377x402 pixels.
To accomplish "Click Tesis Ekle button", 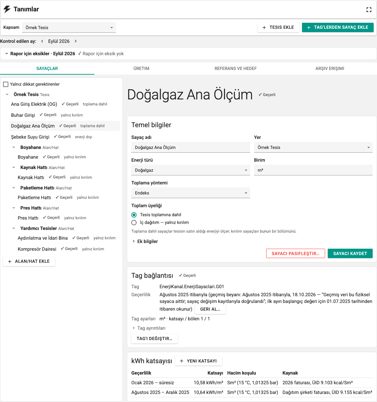I will coord(278,27).
